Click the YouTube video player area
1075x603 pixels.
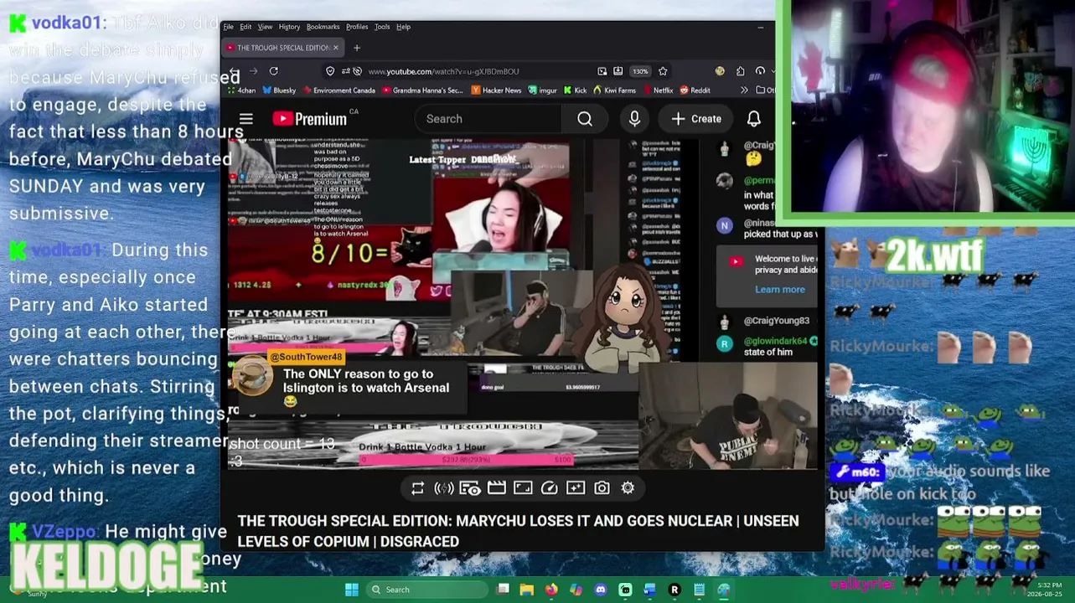522,306
